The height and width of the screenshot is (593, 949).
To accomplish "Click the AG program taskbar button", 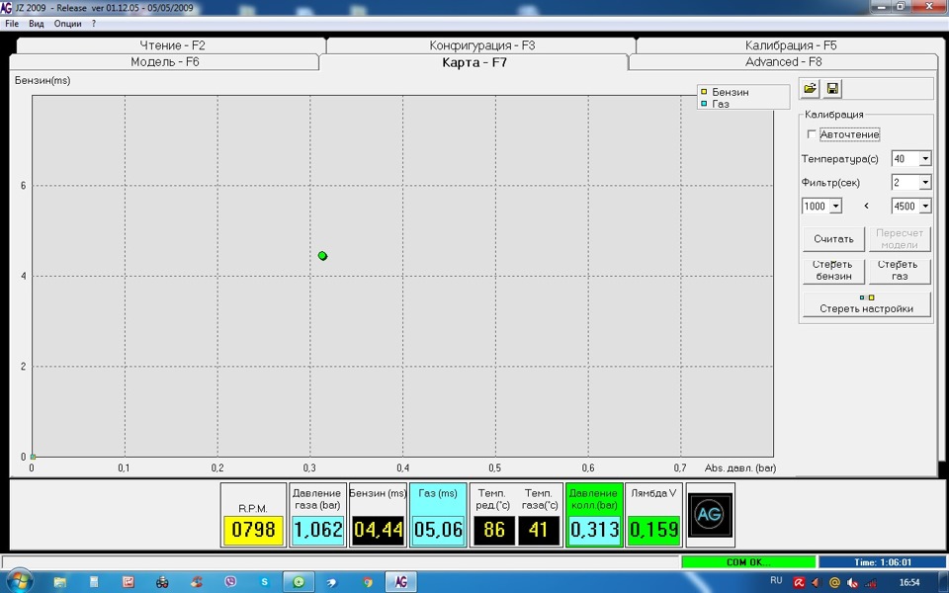I will [x=400, y=582].
